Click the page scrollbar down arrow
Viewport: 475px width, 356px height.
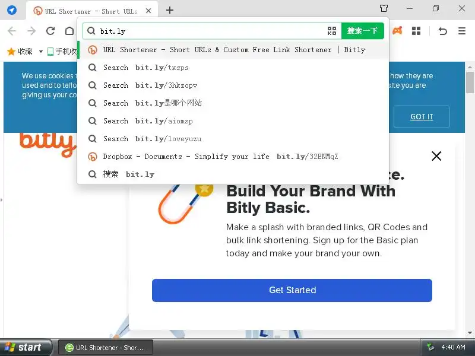[x=470, y=333]
